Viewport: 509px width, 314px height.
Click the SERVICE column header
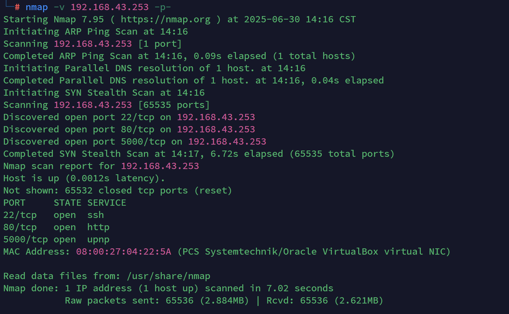107,203
